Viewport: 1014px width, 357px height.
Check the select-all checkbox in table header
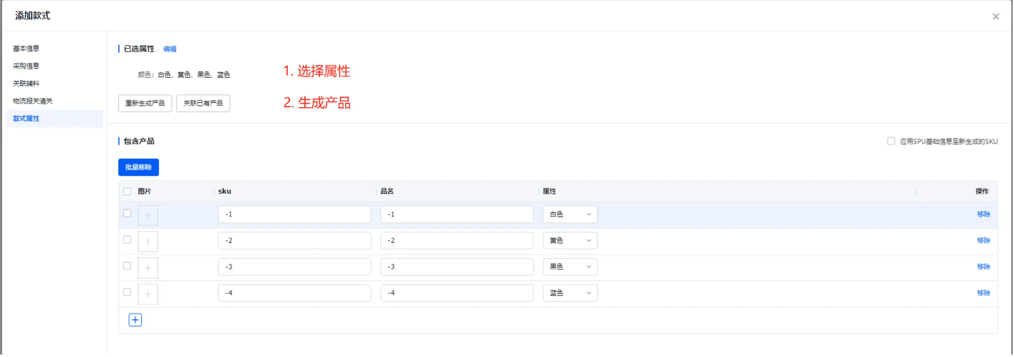pyautogui.click(x=127, y=191)
